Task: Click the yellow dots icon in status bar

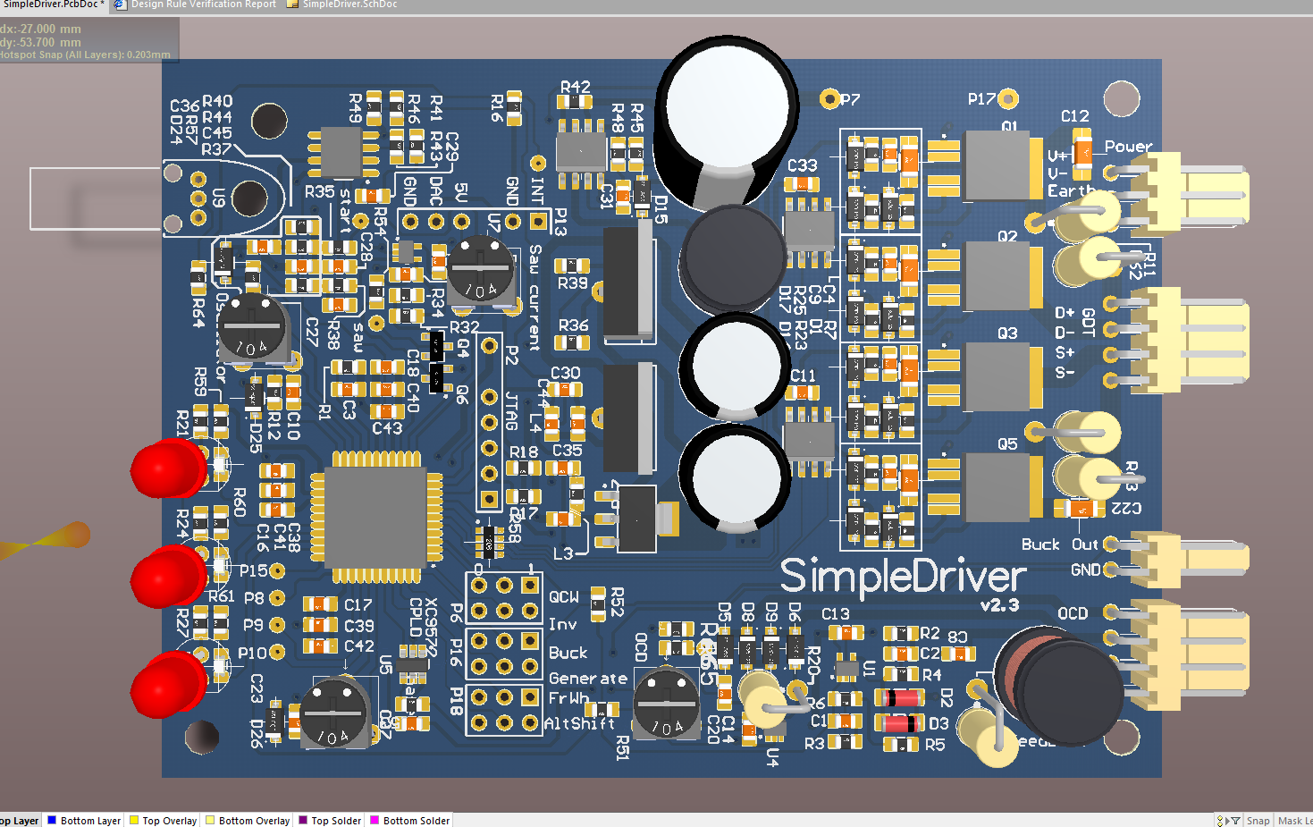Action: click(1220, 821)
